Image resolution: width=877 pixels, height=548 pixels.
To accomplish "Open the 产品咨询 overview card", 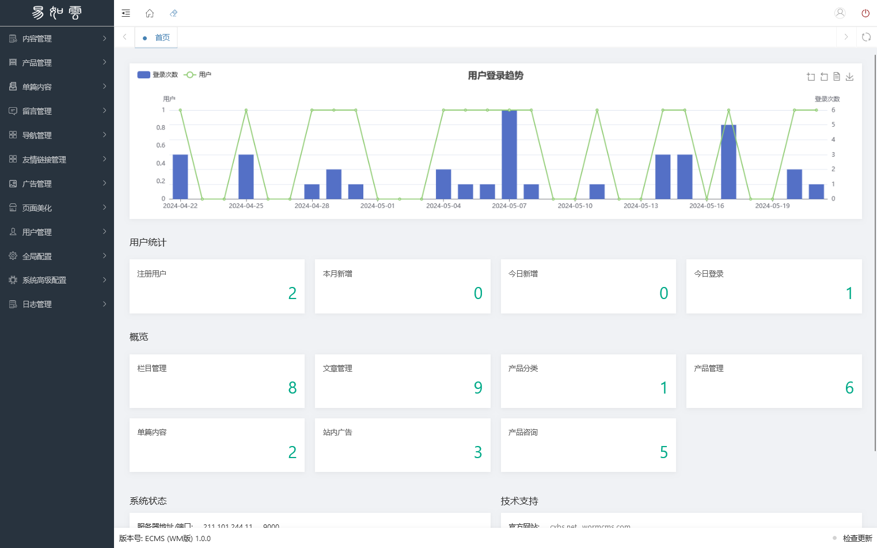I will pyautogui.click(x=589, y=445).
